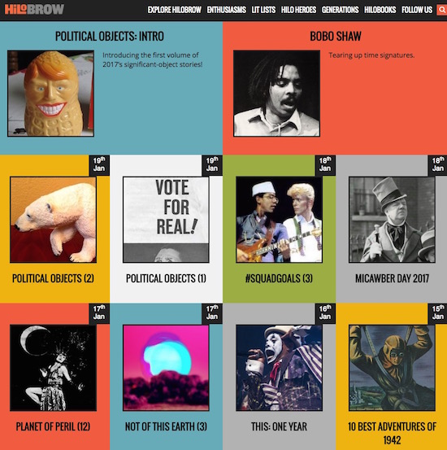447x450 pixels.
Task: Open the Micawber Day 2017 post
Action: (x=392, y=278)
